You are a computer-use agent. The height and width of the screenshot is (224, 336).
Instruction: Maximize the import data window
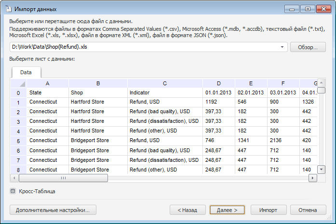308,9
